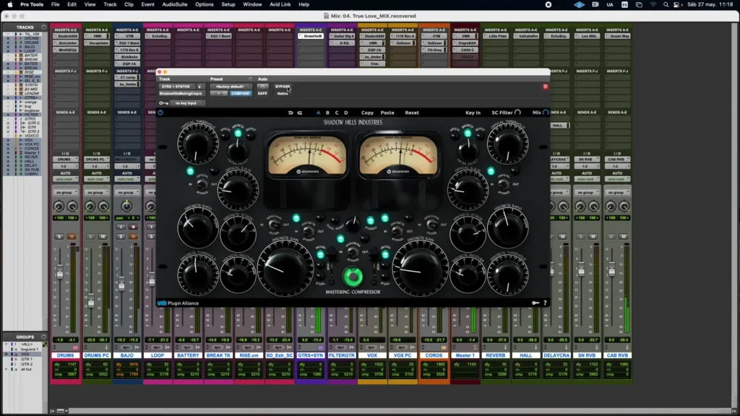740x416 pixels.
Task: Click the right Optical Threshold knob
Action: (508, 144)
